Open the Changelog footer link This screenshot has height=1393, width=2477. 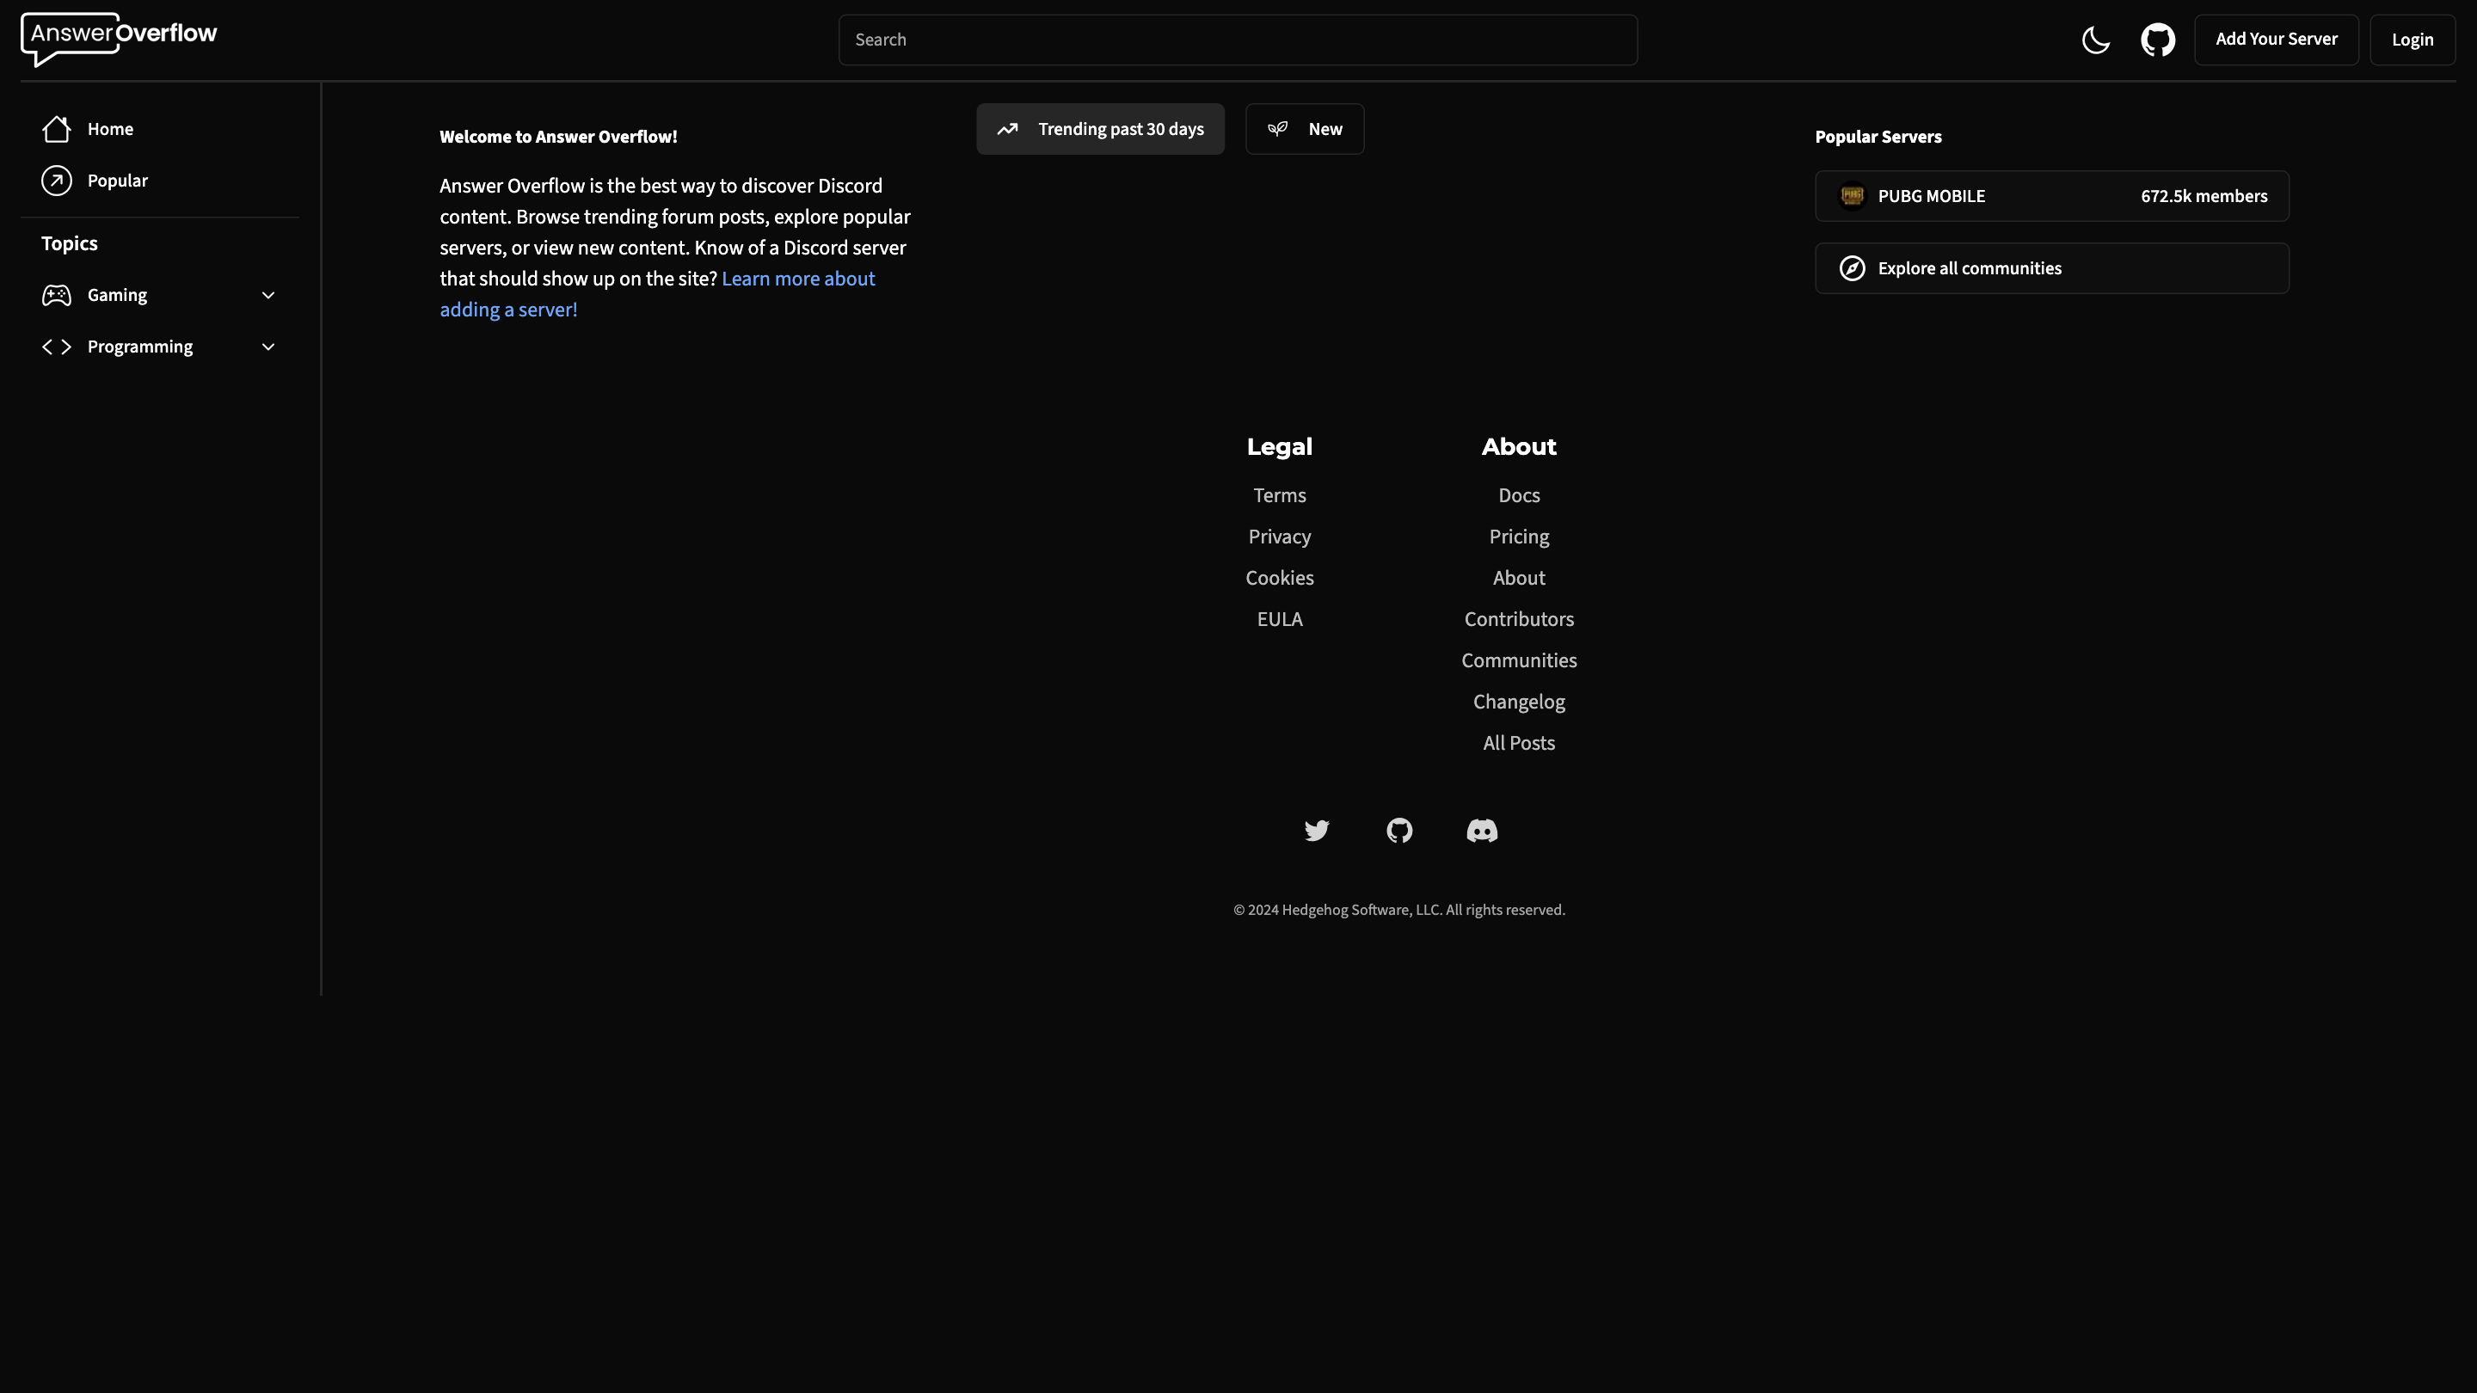coord(1518,702)
